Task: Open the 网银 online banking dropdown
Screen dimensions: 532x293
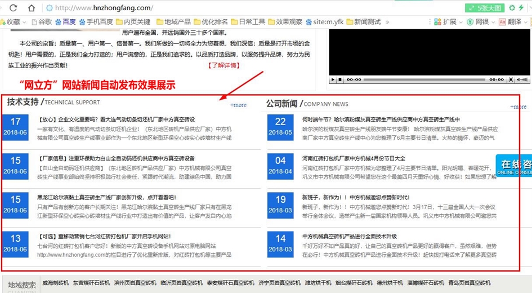Action: coord(481,22)
